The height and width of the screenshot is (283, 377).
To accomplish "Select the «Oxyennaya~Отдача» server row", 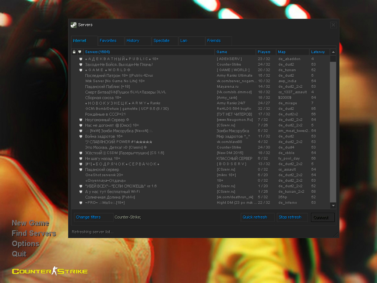I will (x=201, y=181).
